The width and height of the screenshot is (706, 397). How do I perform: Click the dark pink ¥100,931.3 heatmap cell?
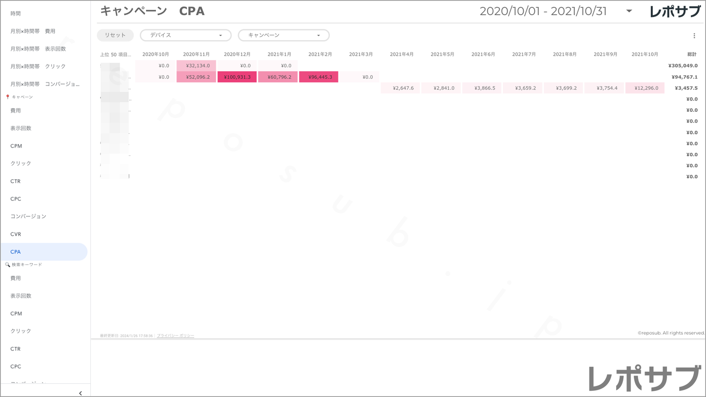pyautogui.click(x=237, y=77)
